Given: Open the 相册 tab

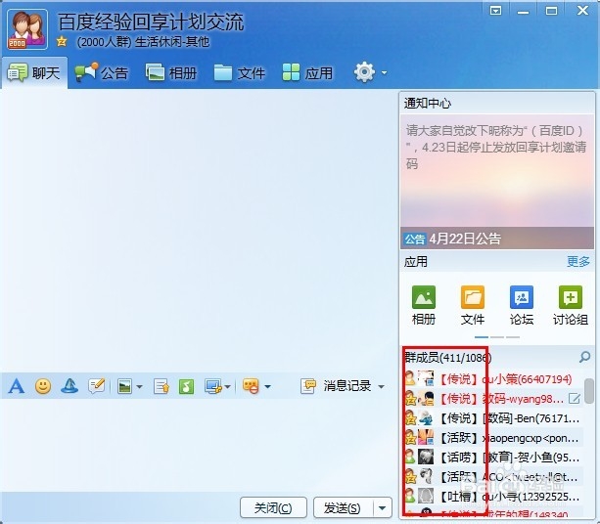Looking at the screenshot, I should point(171,72).
